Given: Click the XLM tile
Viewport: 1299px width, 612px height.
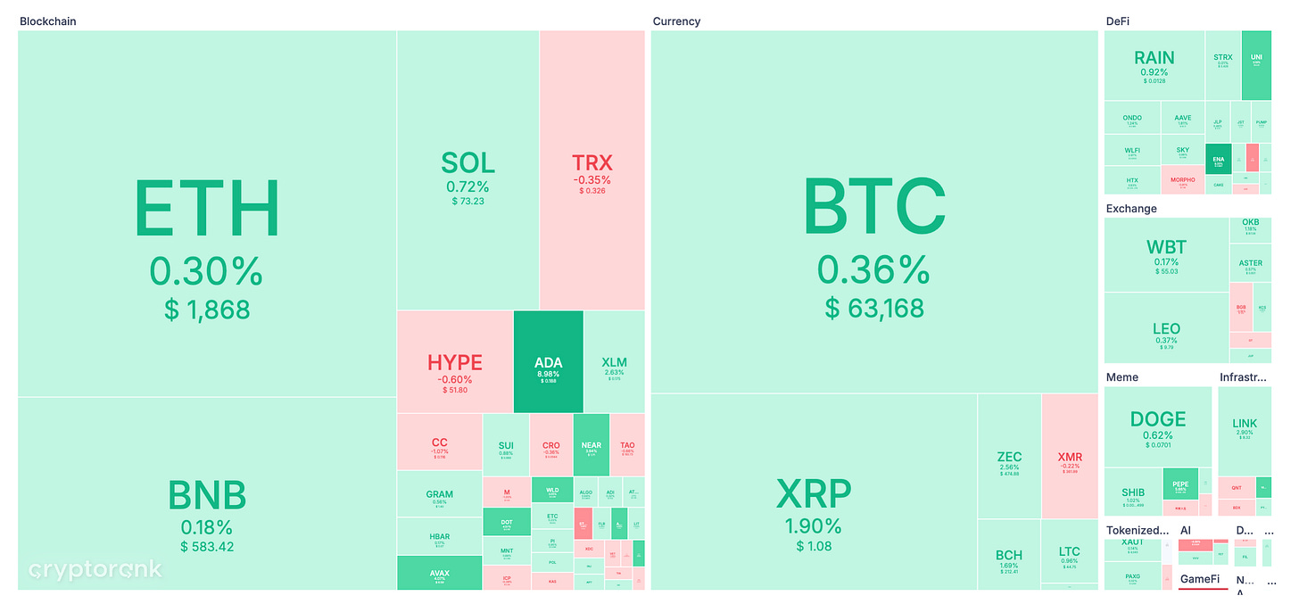Looking at the screenshot, I should coord(615,361).
